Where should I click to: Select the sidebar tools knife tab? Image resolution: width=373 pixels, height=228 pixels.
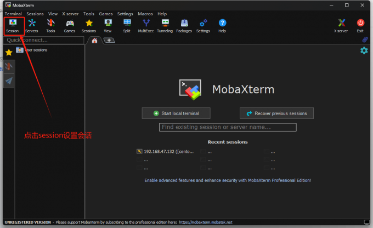click(9, 67)
